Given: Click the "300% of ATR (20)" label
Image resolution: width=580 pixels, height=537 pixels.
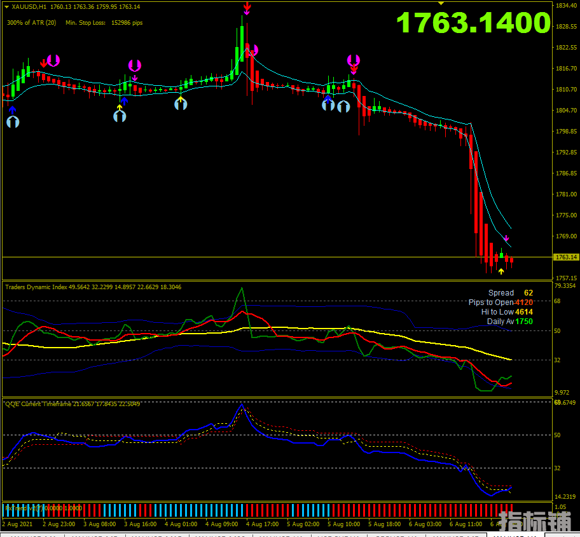Looking at the screenshot, I should pyautogui.click(x=31, y=22).
